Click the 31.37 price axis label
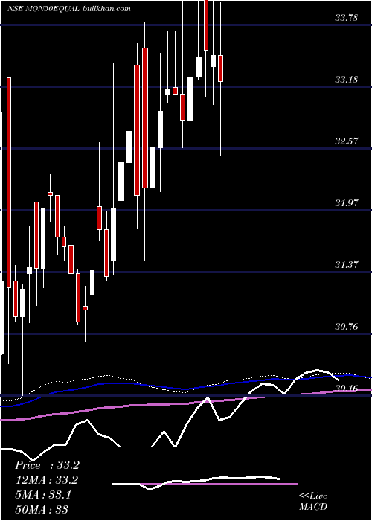The image size is (372, 521). (x=346, y=265)
